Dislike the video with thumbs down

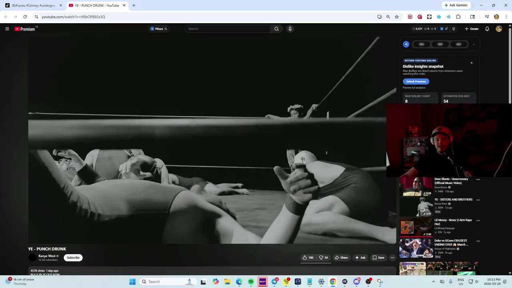pyautogui.click(x=323, y=258)
